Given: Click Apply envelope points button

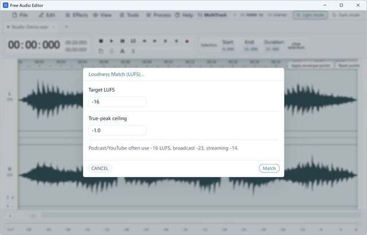Looking at the screenshot, I should (x=311, y=65).
